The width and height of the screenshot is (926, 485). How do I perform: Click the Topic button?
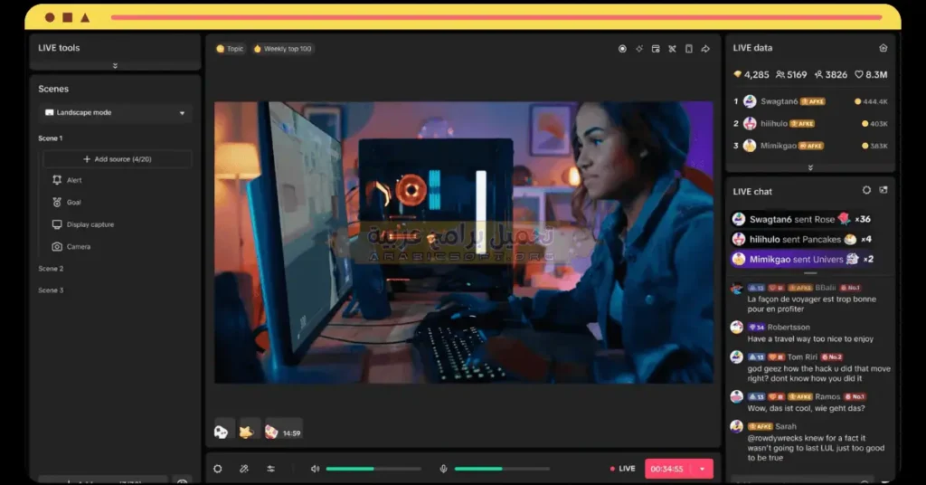[x=230, y=49]
